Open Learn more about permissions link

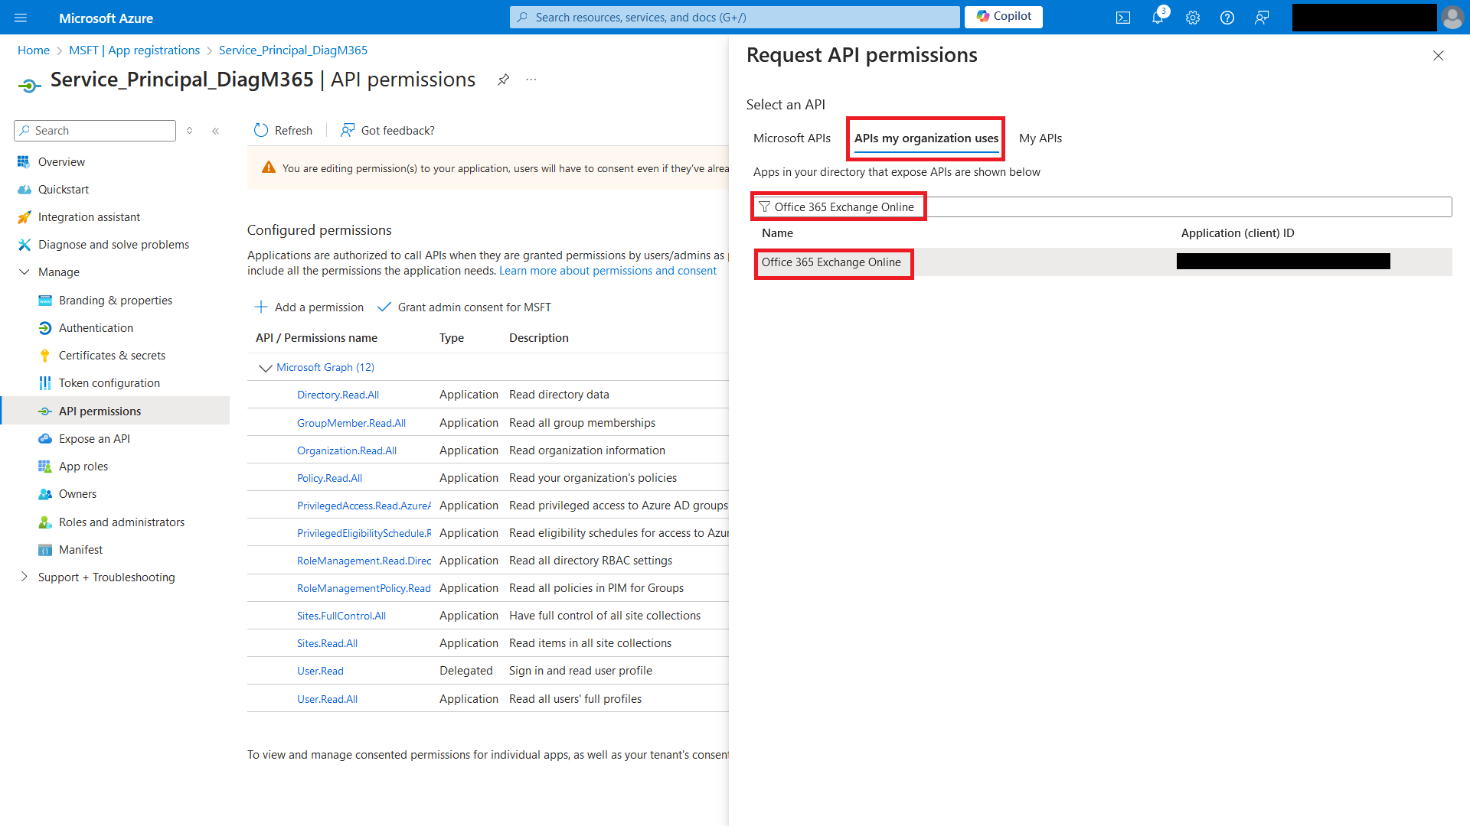click(x=608, y=271)
